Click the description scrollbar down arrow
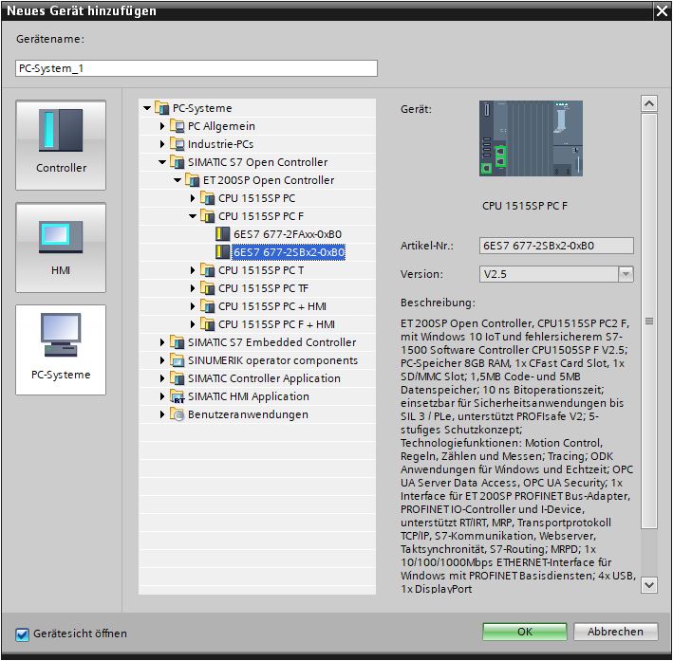 pos(649,585)
